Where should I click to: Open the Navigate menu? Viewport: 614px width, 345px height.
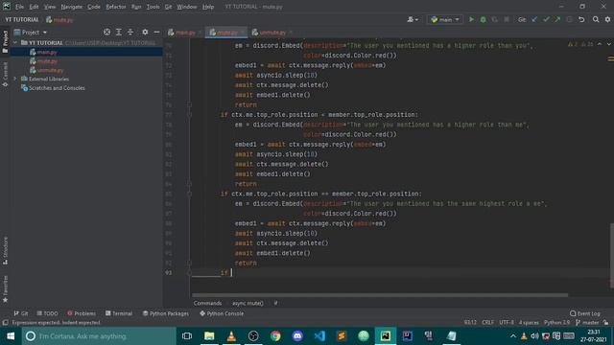[72, 7]
